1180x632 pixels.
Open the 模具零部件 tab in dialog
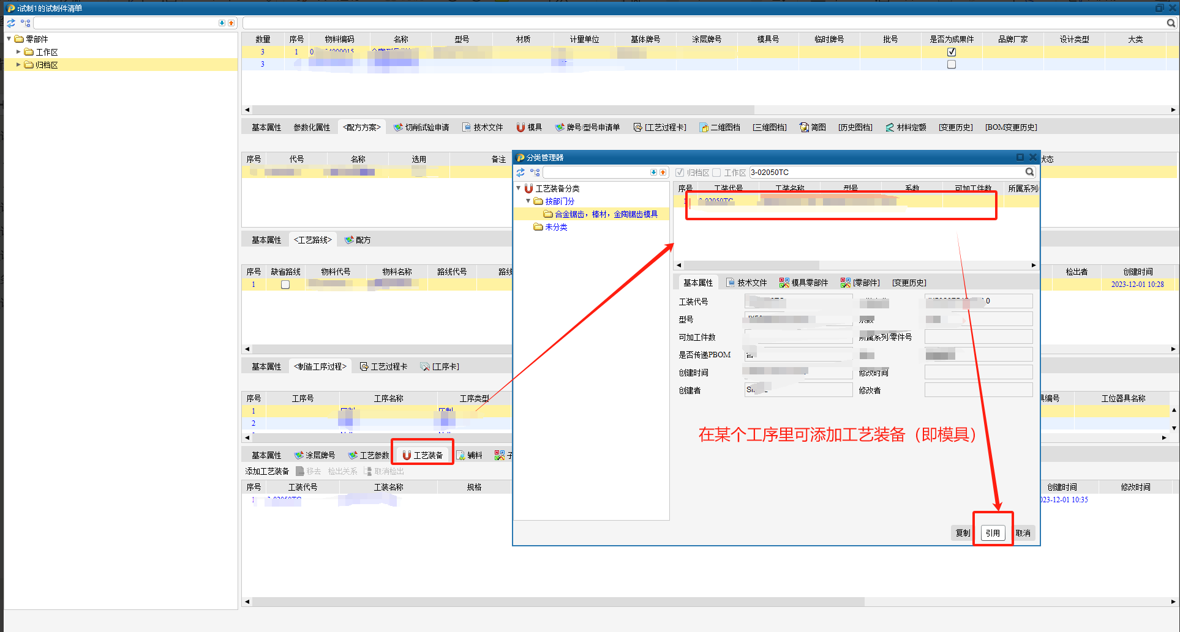pyautogui.click(x=803, y=283)
